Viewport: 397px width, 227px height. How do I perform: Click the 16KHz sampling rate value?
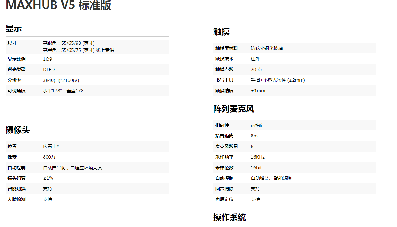[258, 157]
